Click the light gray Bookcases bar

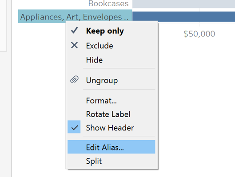point(183,4)
